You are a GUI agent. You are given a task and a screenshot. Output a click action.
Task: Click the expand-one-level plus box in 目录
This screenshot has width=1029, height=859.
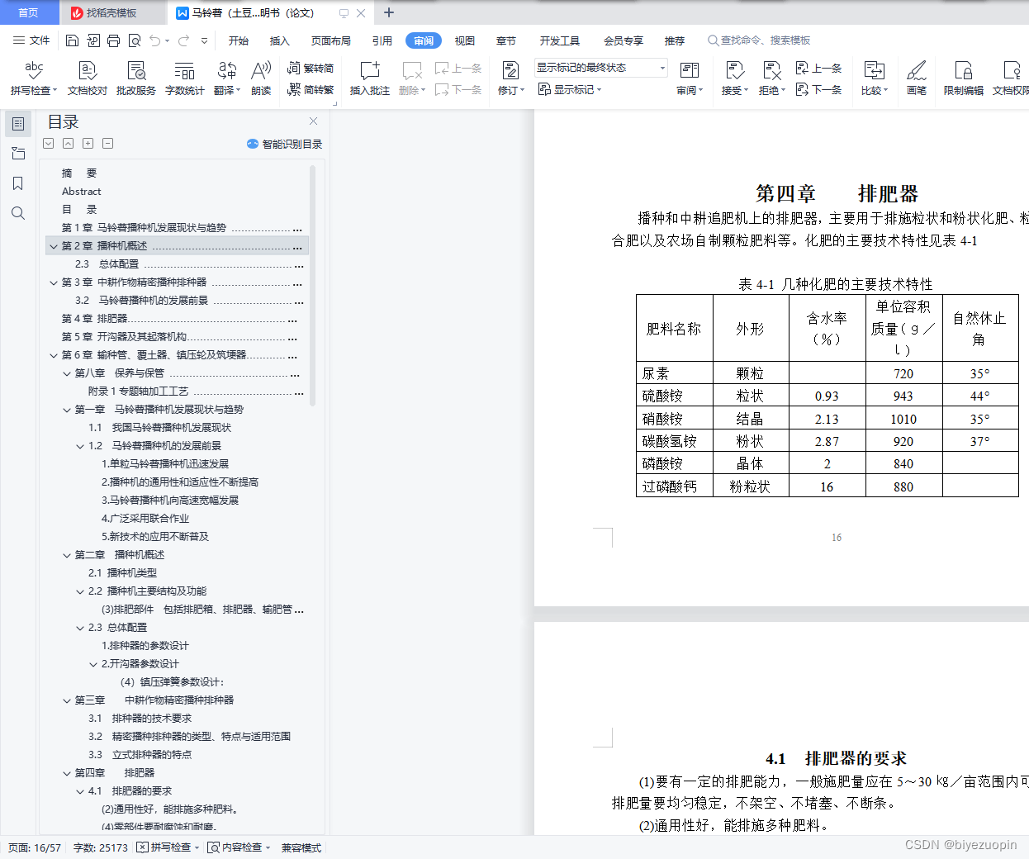point(88,144)
